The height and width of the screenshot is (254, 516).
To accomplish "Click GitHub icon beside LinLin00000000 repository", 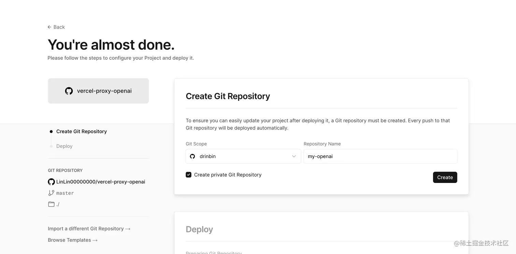I will point(51,182).
